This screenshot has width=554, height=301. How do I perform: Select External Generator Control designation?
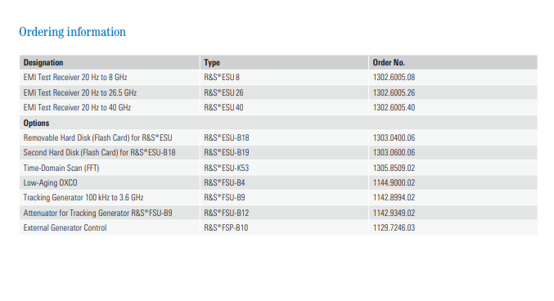pyautogui.click(x=65, y=228)
